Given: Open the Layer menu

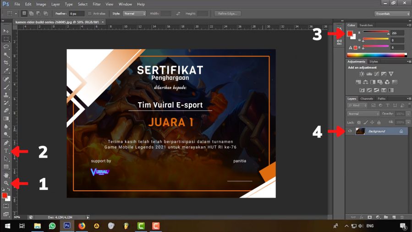Looking at the screenshot, I should click(x=55, y=4).
